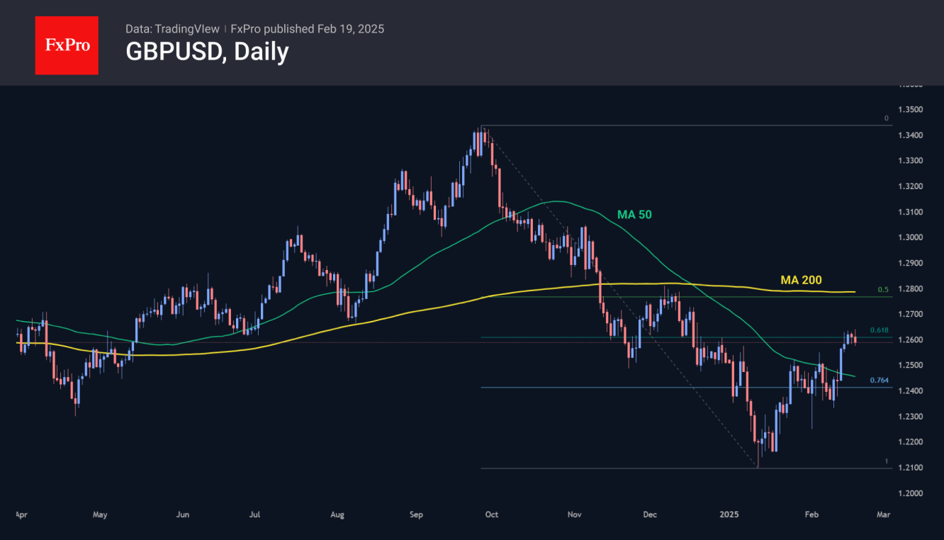The height and width of the screenshot is (540, 944).
Task: Click the '1.2000' price axis value
Action: pos(911,493)
